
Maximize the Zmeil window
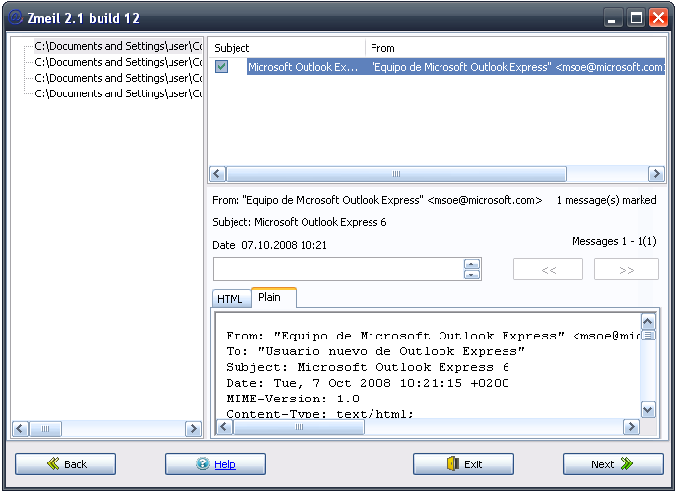[636, 18]
